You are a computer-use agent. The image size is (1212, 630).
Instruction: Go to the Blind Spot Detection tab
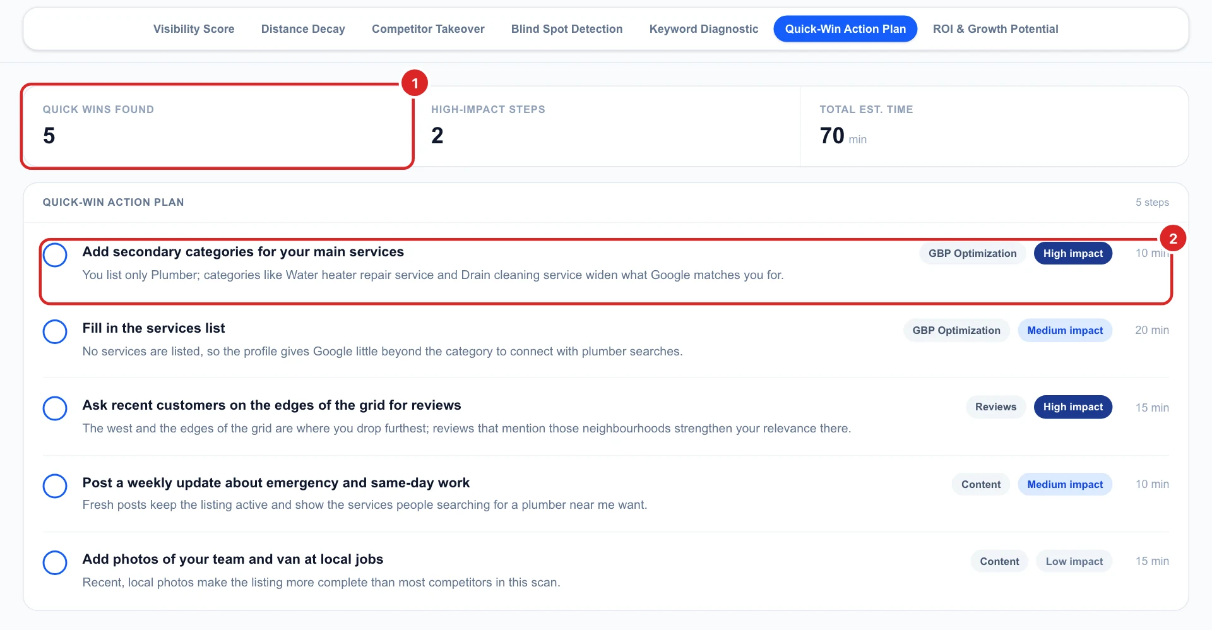[x=567, y=29]
